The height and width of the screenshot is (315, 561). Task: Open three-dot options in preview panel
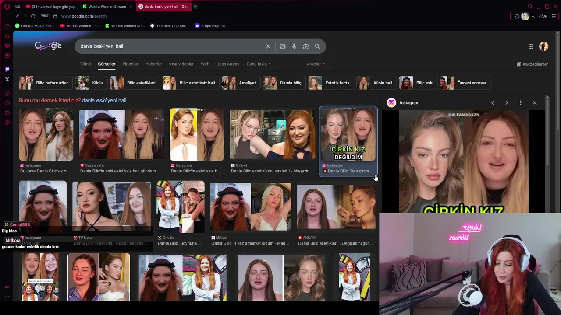(x=521, y=103)
